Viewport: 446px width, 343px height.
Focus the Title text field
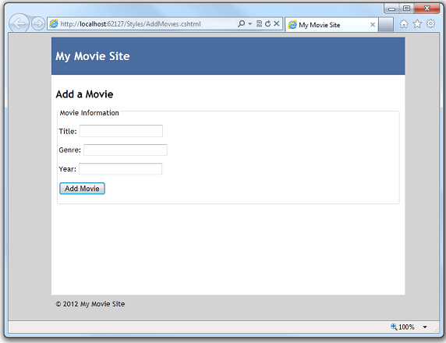pos(121,131)
